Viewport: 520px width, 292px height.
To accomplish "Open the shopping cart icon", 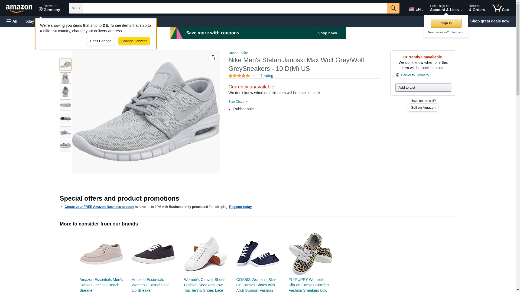I will pos(500,8).
